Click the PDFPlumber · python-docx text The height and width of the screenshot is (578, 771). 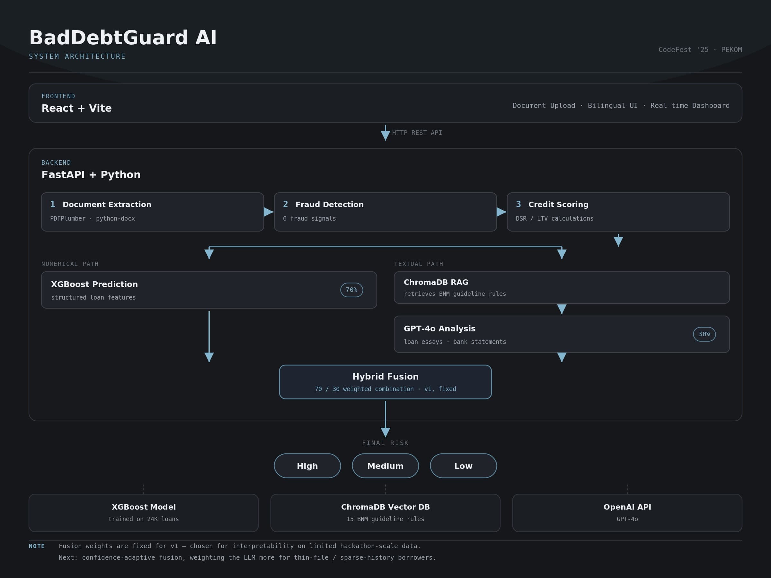(93, 218)
